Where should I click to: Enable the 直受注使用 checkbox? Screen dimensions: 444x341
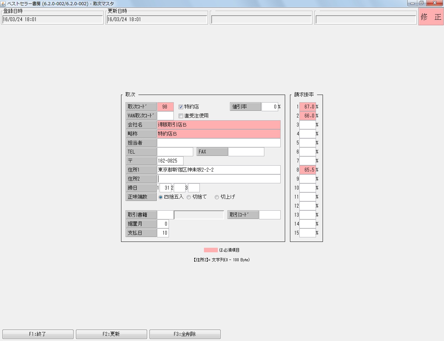181,116
